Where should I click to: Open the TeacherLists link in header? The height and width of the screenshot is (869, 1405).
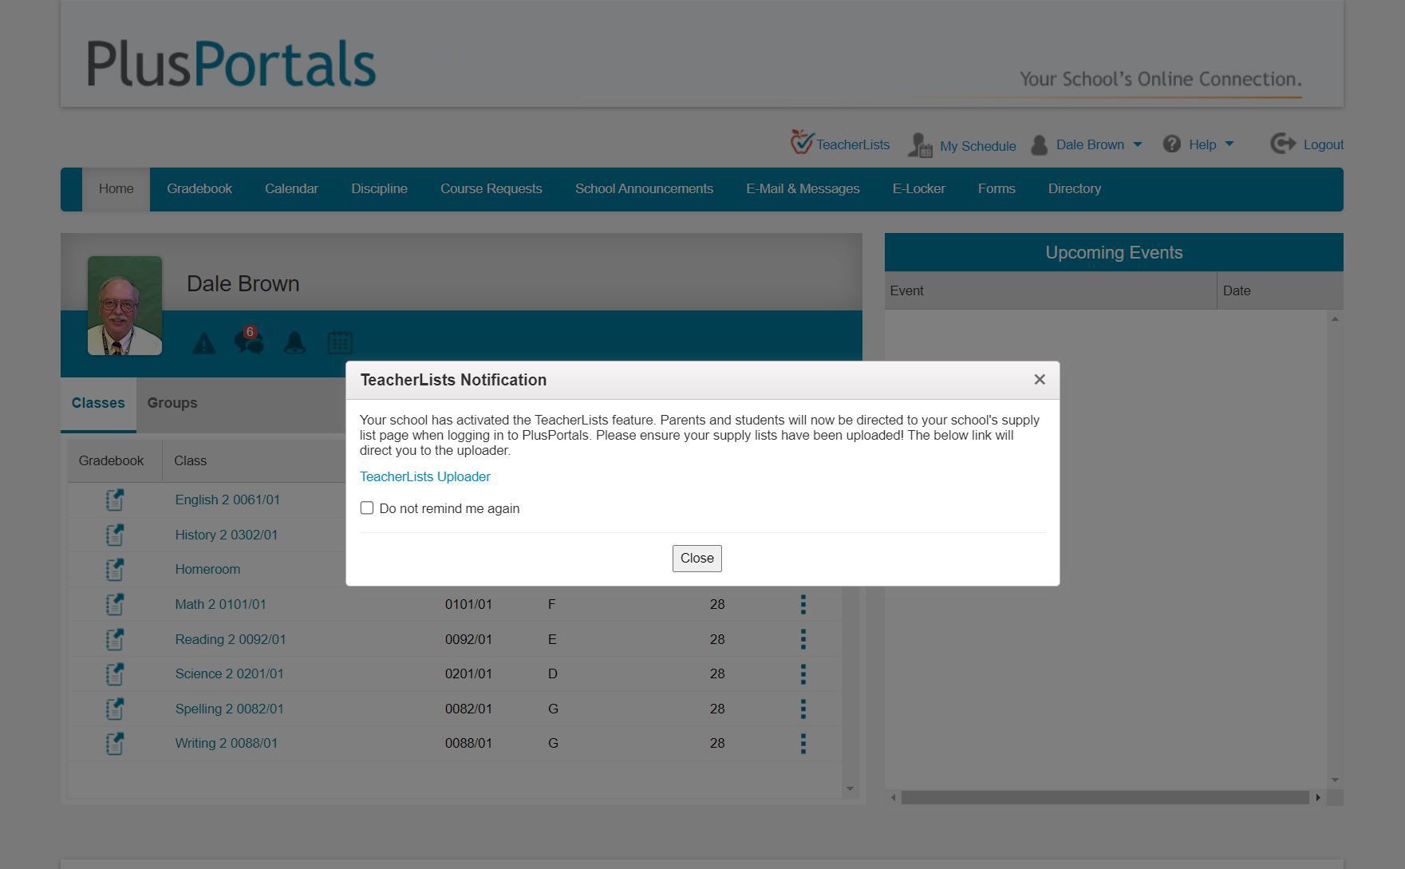coord(853,145)
